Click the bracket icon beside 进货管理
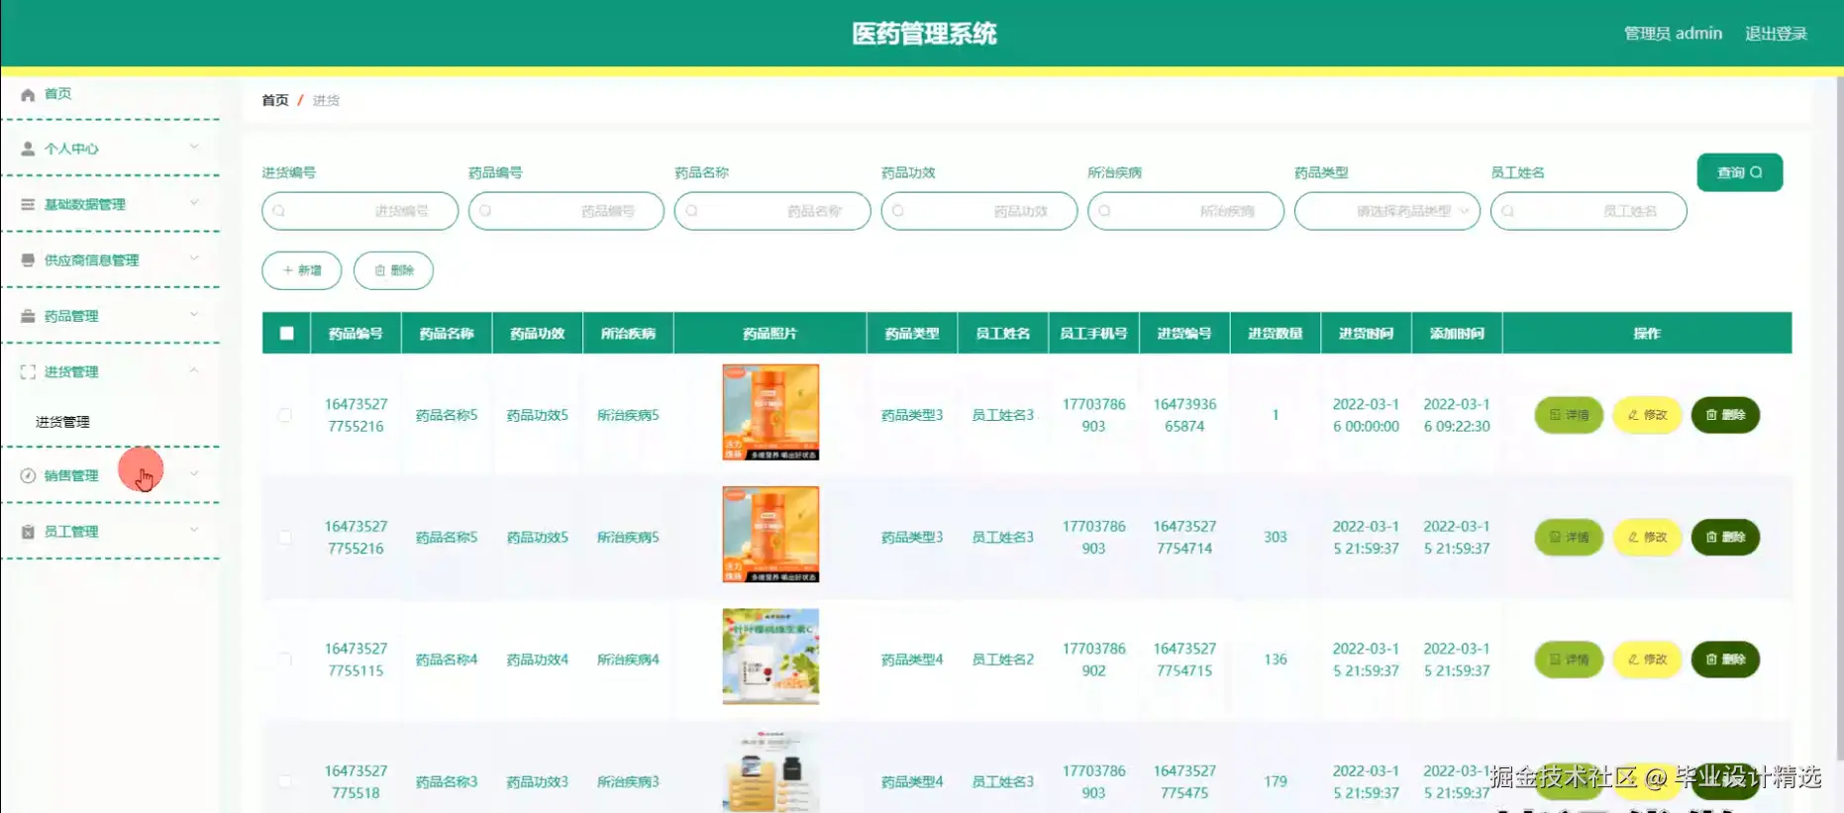Viewport: 1844px width, 813px height. pyautogui.click(x=28, y=371)
